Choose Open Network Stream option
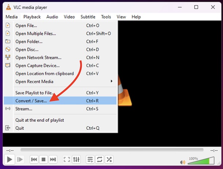This screenshot has width=223, height=169. pyautogui.click(x=38, y=58)
